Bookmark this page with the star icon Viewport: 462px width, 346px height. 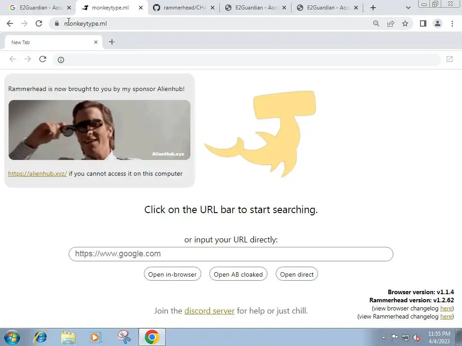pyautogui.click(x=405, y=23)
